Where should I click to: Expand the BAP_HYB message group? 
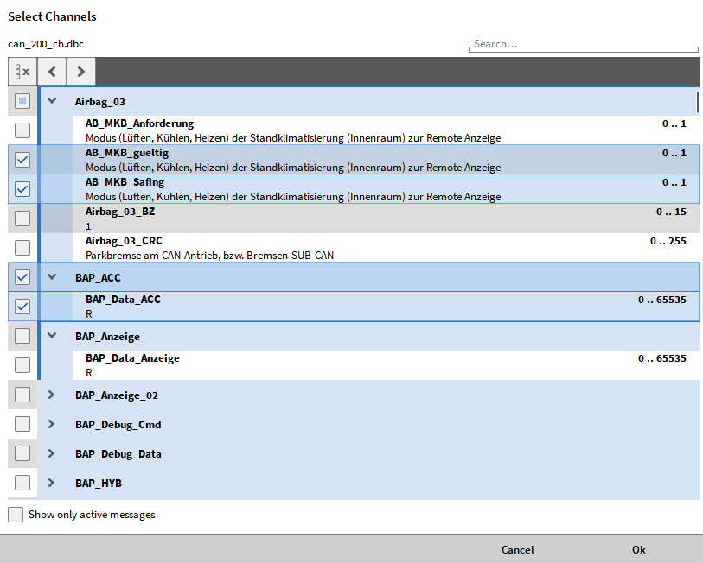coord(52,483)
